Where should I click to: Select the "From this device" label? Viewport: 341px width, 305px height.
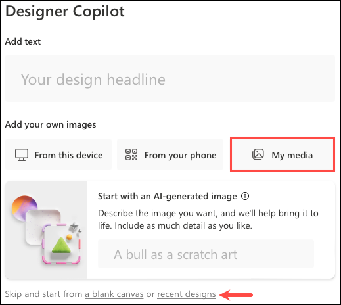tap(68, 155)
